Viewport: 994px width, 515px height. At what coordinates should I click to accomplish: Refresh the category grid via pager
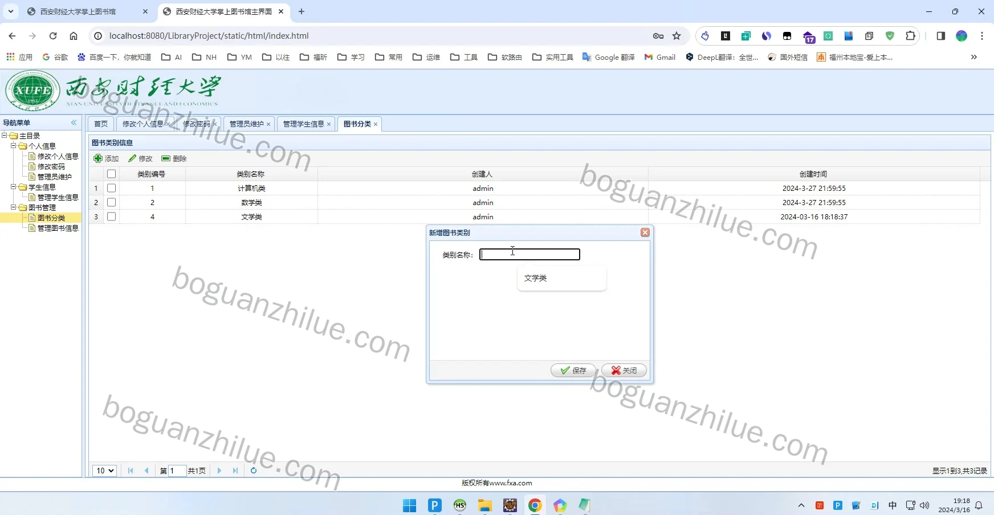coord(254,471)
